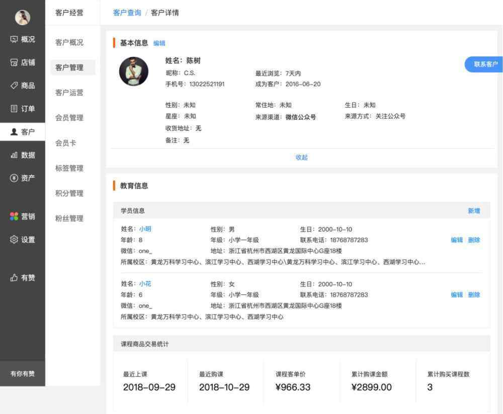Open the 营销 colorful marketing icon
The height and width of the screenshot is (414, 503).
14,216
